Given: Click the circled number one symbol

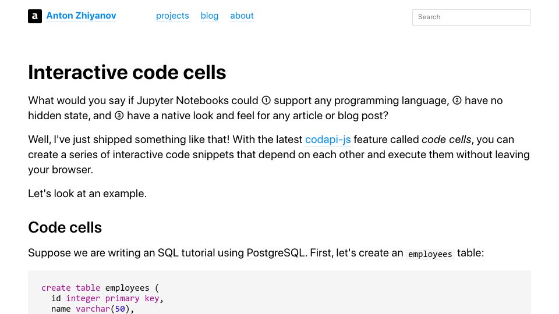Looking at the screenshot, I should 266,101.
